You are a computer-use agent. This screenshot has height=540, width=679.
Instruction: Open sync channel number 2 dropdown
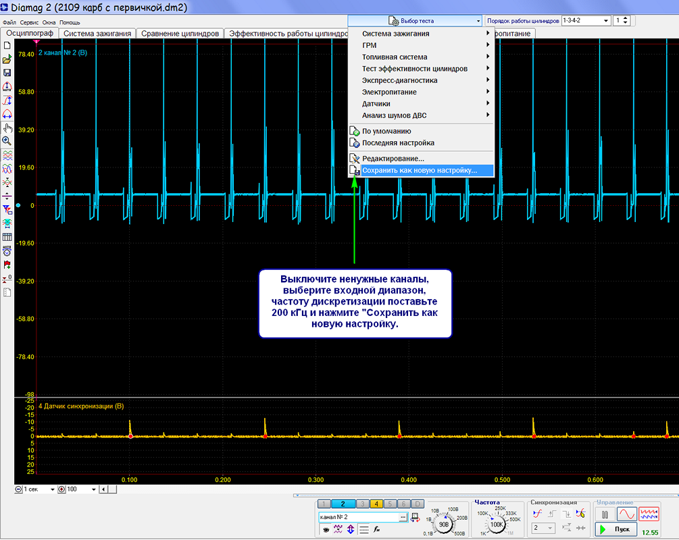point(543,528)
